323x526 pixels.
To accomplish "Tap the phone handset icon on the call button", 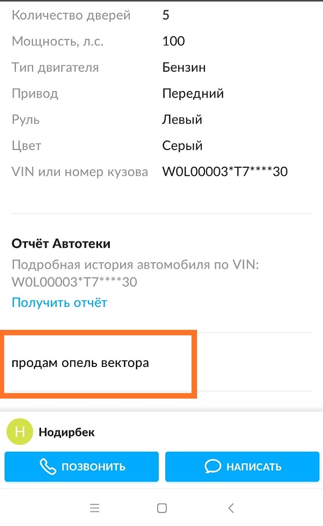I will click(x=48, y=467).
